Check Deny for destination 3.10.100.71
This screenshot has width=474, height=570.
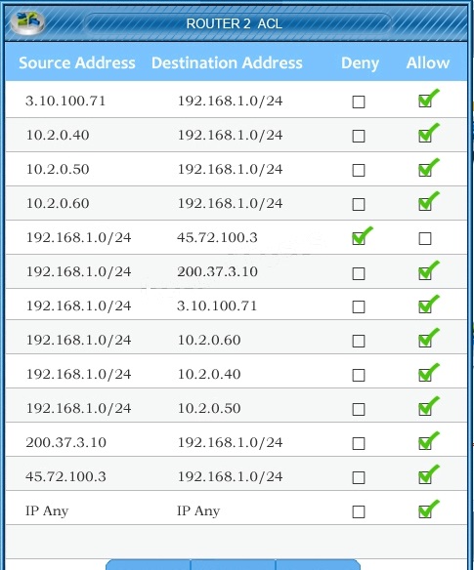(x=359, y=306)
